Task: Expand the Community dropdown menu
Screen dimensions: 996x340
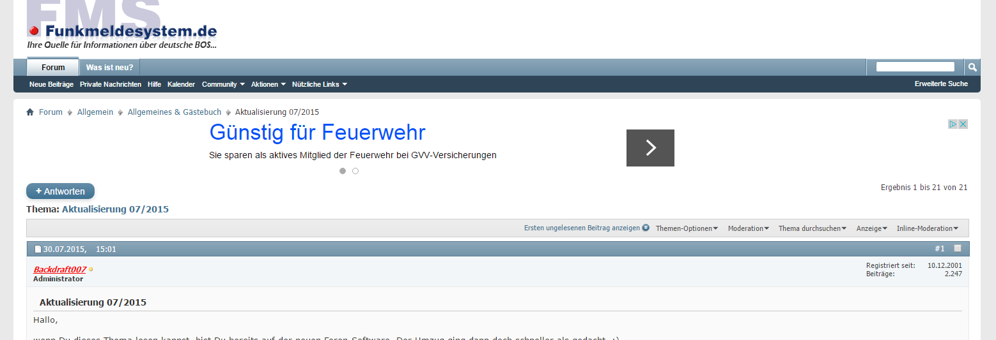Action: click(x=223, y=84)
